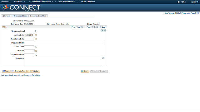Click Sign out link

click(x=194, y=2)
